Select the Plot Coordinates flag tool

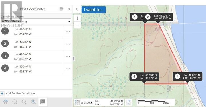point(43,102)
